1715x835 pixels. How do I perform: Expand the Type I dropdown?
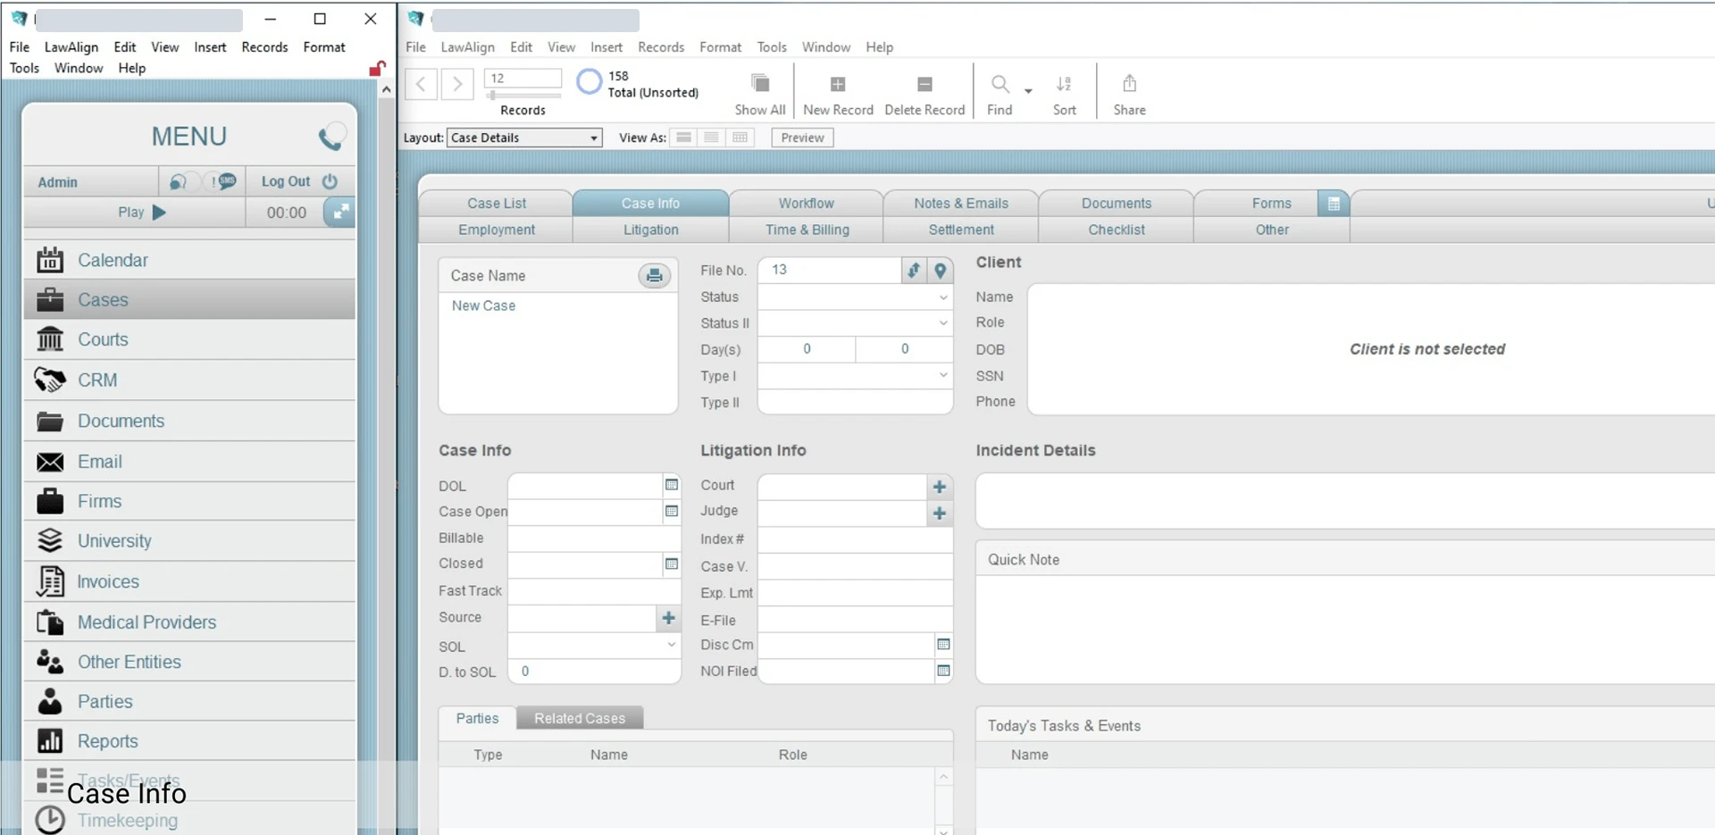[x=943, y=376]
